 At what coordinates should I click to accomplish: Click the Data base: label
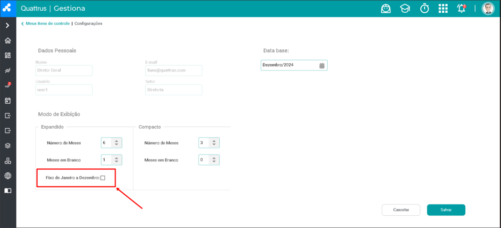coord(276,50)
